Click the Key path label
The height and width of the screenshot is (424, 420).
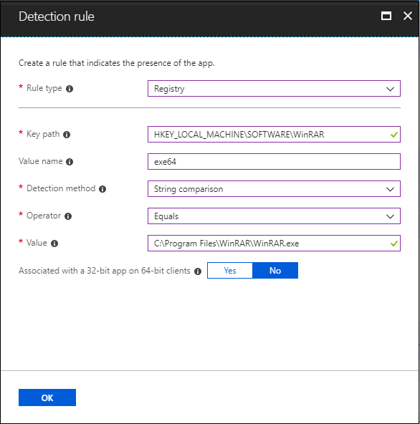tap(43, 134)
